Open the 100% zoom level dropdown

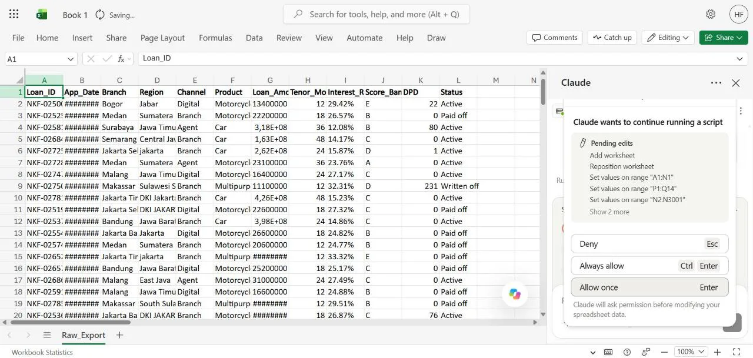[690, 352]
